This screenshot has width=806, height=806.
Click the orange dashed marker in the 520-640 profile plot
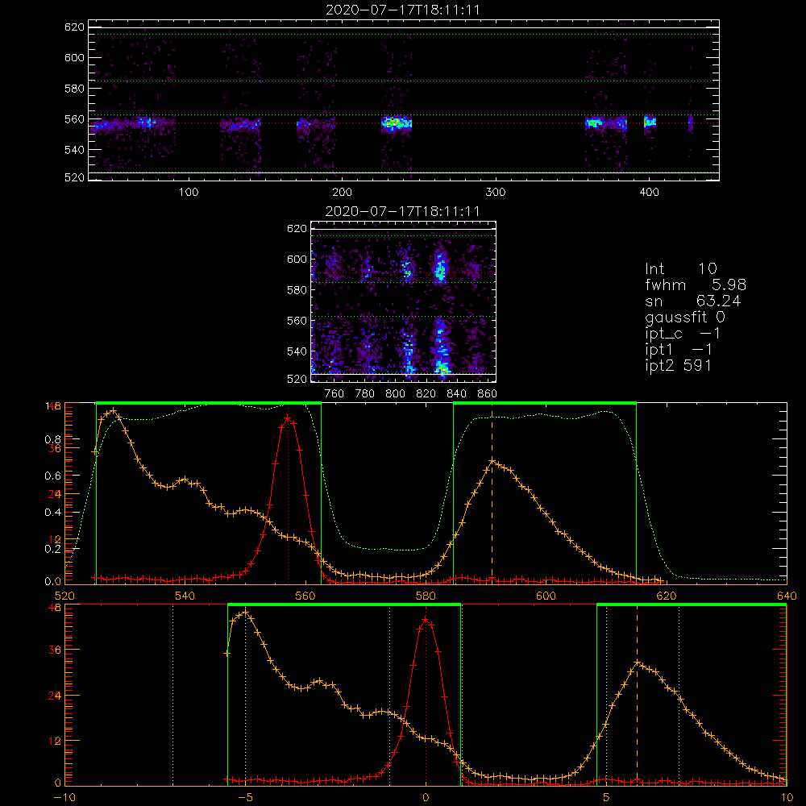coord(492,493)
